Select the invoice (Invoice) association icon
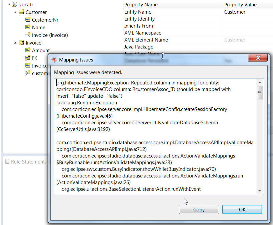The height and width of the screenshot is (225, 273). tap(28, 35)
